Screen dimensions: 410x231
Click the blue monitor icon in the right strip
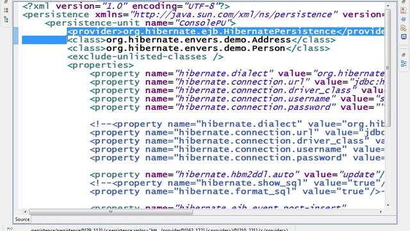click(404, 37)
